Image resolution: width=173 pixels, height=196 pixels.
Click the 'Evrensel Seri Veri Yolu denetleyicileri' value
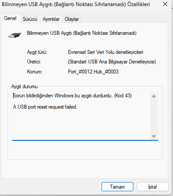point(105,52)
